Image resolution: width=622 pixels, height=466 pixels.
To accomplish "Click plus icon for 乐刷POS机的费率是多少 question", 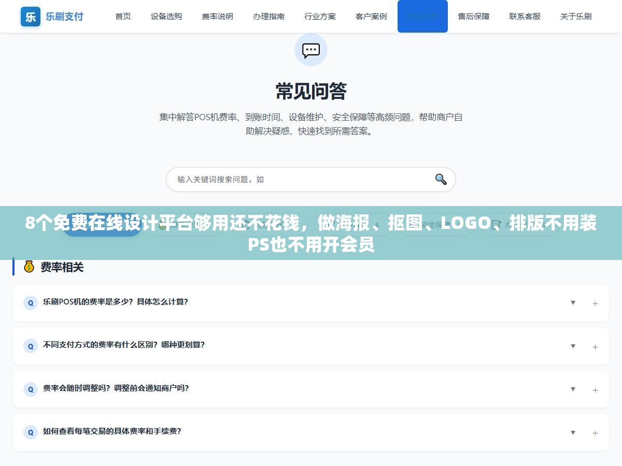I will coord(595,303).
